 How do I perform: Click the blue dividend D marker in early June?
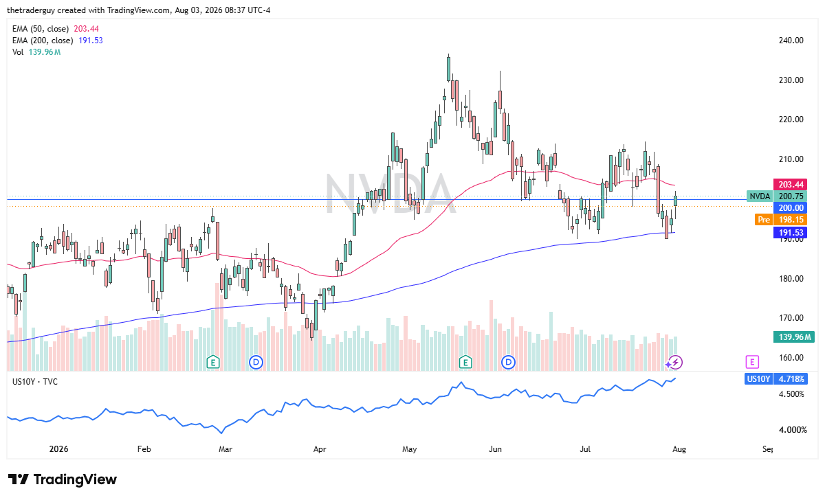[x=509, y=361]
